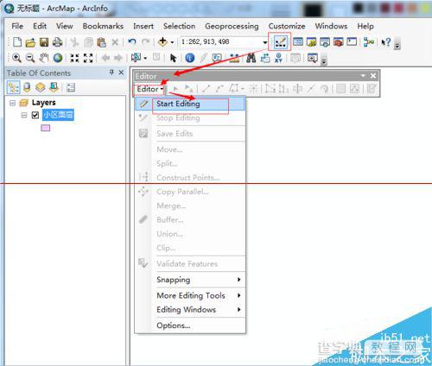Expand the Editing Windows submenu
432x366 pixels.
(239, 309)
